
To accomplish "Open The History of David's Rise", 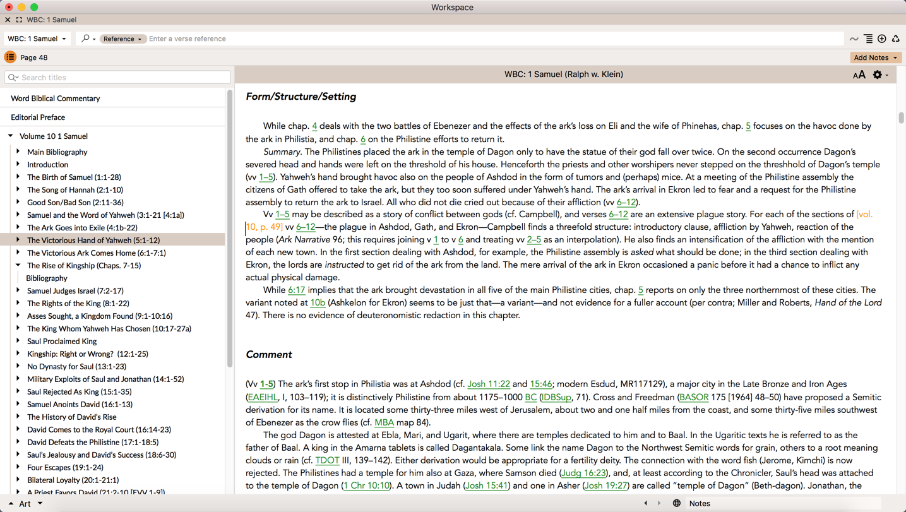I will pos(71,417).
